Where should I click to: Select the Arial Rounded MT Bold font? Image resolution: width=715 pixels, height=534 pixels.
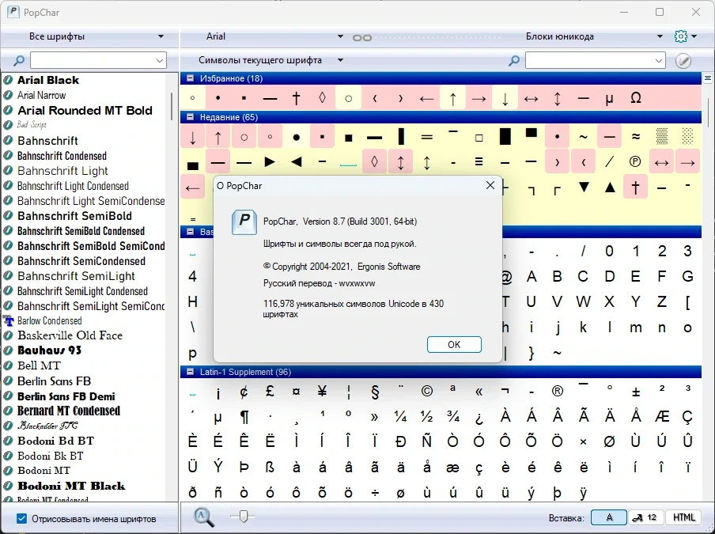point(85,110)
